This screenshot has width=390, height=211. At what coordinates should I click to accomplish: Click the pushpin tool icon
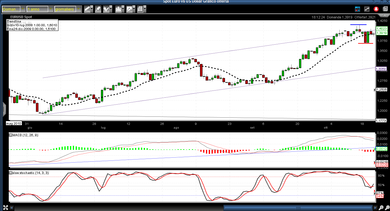pyautogui.click(x=98, y=9)
